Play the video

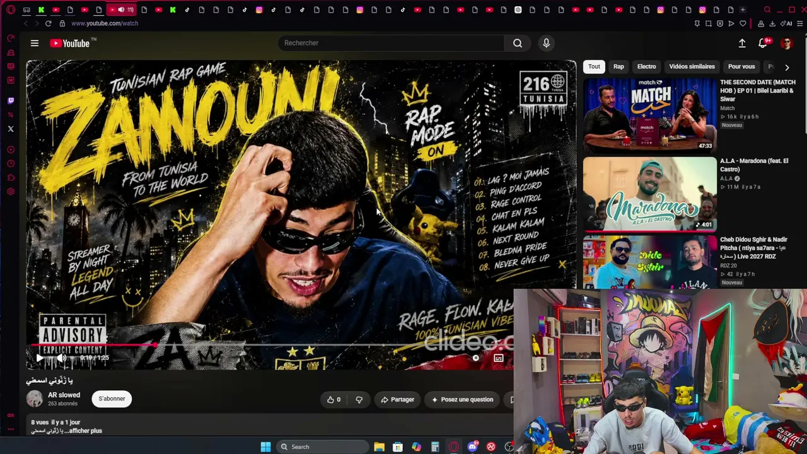(39, 358)
